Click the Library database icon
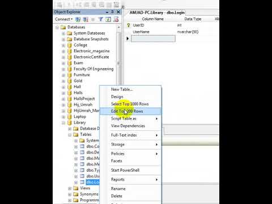 click(70, 122)
